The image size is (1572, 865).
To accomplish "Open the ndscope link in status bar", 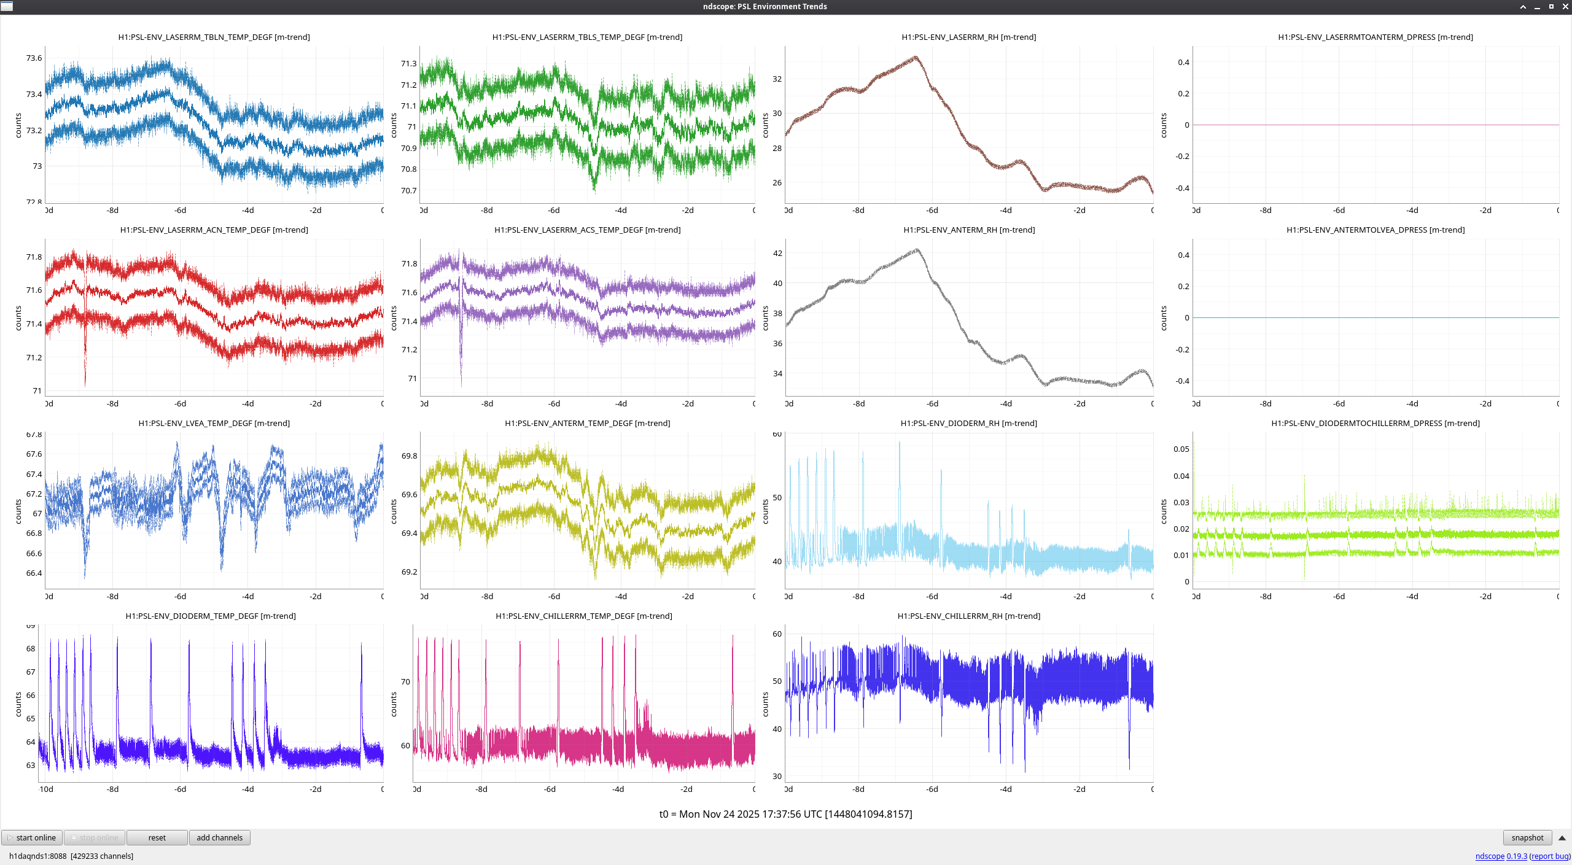I will tap(1490, 856).
